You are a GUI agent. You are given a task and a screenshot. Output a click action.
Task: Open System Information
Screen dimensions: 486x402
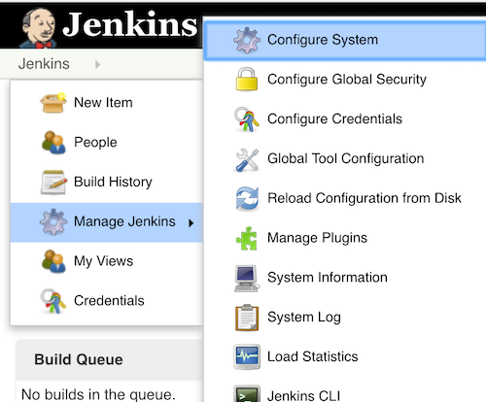pyautogui.click(x=328, y=278)
